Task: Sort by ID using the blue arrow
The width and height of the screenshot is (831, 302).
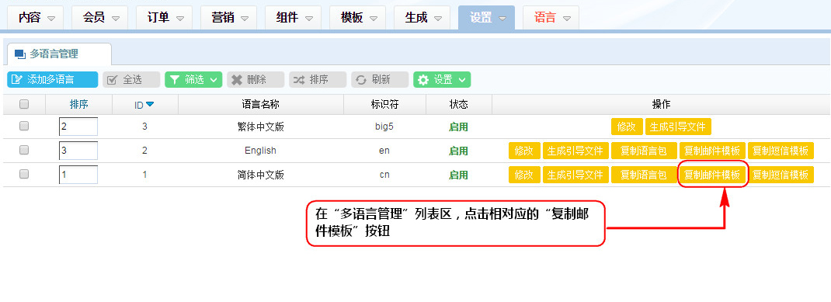Action: [x=149, y=104]
